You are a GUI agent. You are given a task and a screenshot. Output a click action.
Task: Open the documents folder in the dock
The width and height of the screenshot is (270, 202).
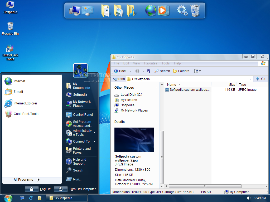pyautogui.click(x=105, y=11)
